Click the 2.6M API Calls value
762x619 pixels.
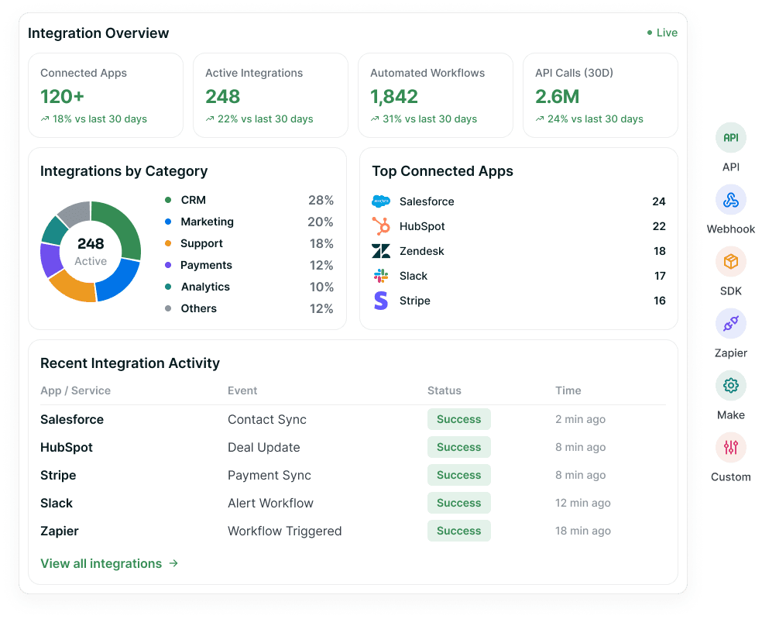click(x=558, y=96)
